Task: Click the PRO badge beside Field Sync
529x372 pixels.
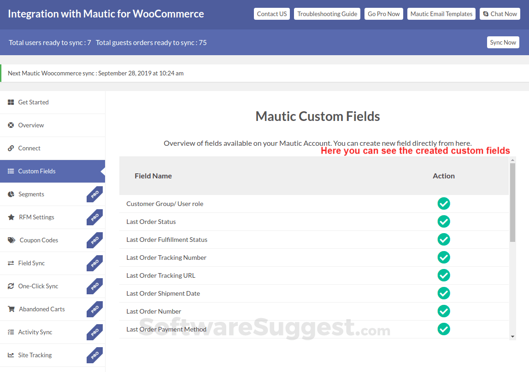Action: (x=94, y=263)
